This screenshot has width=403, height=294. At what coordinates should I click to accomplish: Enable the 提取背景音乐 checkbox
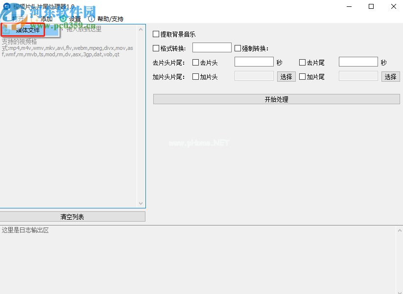(x=156, y=34)
